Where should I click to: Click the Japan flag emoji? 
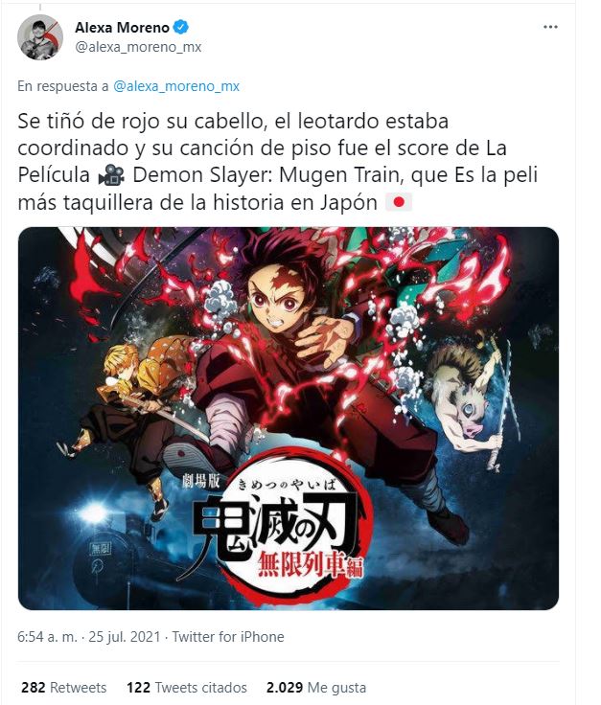pyautogui.click(x=399, y=202)
